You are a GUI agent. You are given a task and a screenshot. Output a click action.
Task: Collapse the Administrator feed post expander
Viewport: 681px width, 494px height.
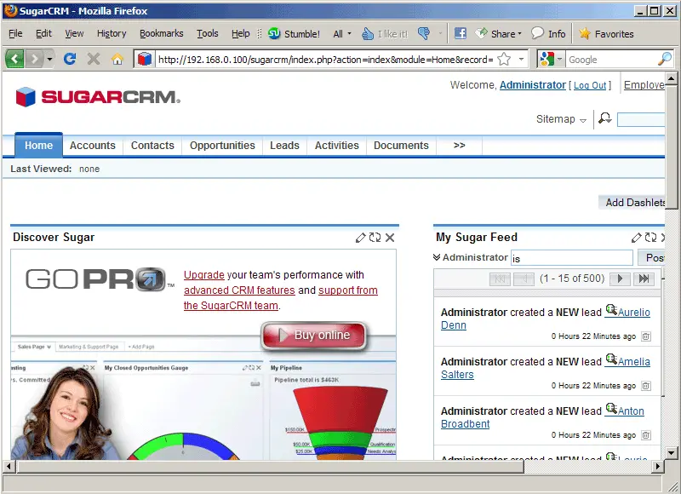[437, 257]
